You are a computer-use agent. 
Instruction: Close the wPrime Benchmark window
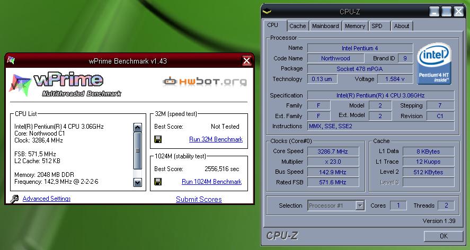(x=247, y=61)
